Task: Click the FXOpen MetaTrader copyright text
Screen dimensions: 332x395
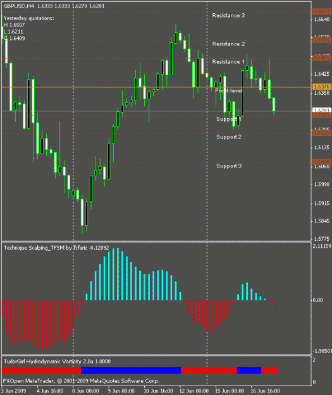Action: [x=81, y=381]
